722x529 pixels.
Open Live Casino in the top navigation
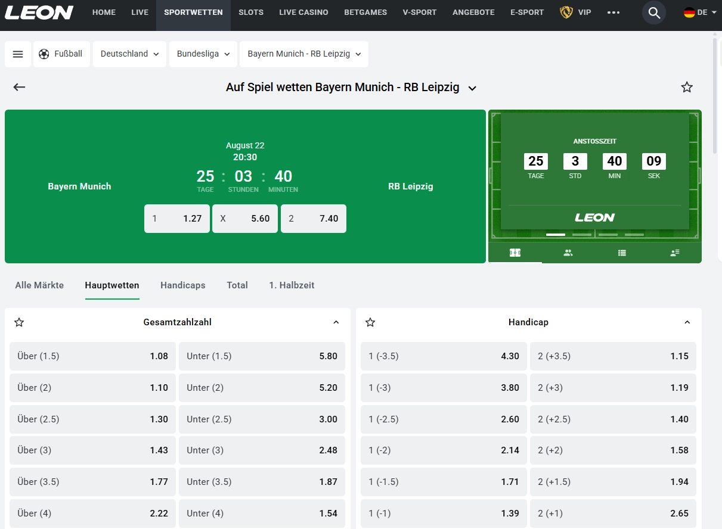tap(303, 13)
